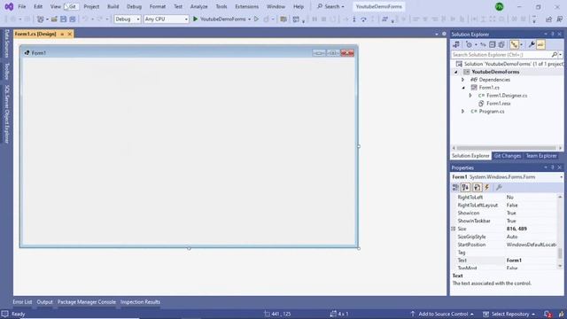Click Properties wrench icon in Solution Explorer

[x=532, y=44]
